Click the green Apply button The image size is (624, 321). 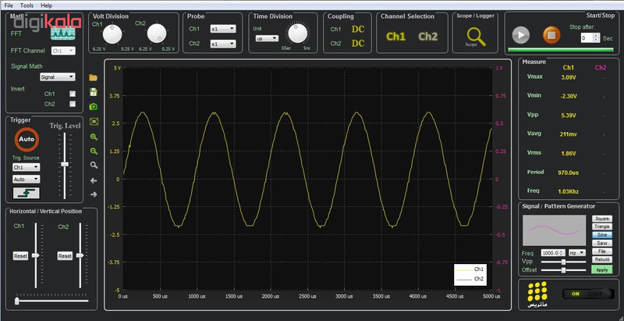pyautogui.click(x=601, y=269)
